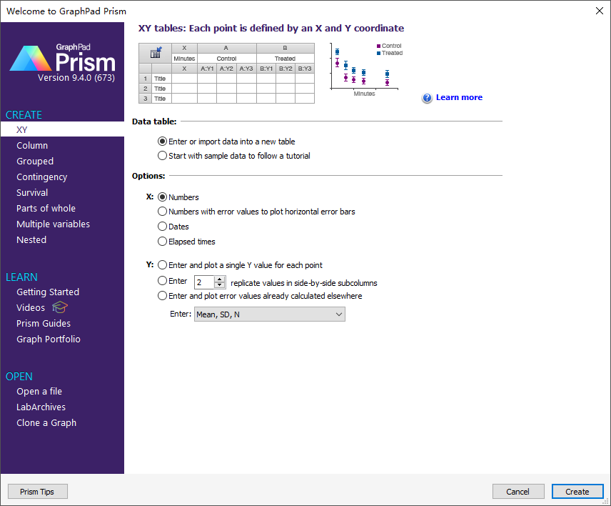The height and width of the screenshot is (506, 611).
Task: Select the XY table type in the sidebar
Action: (62, 129)
